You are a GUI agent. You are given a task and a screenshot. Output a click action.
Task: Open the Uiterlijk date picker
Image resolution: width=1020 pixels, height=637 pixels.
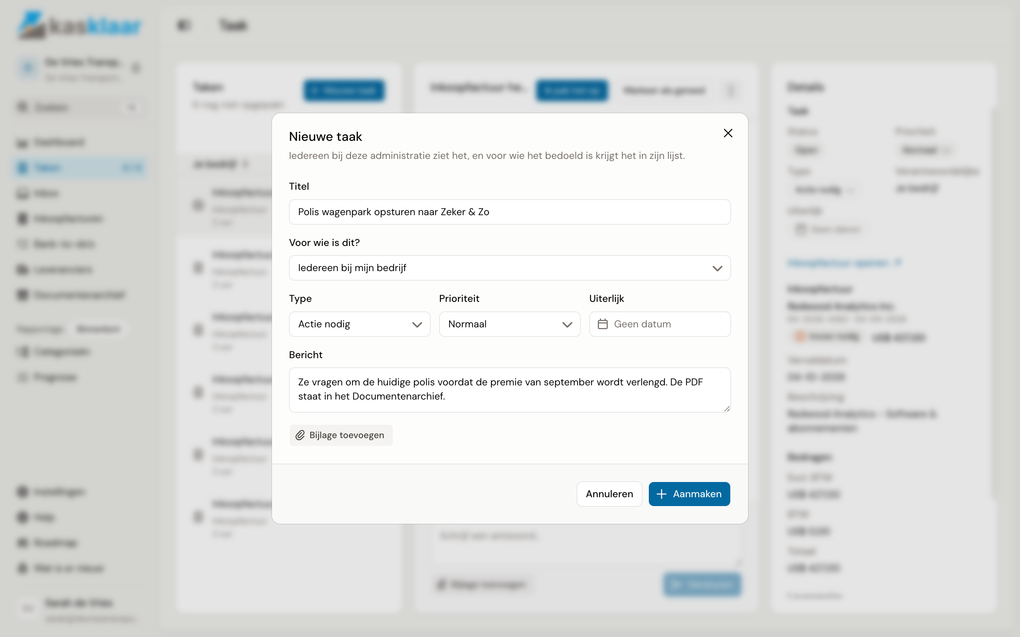659,324
